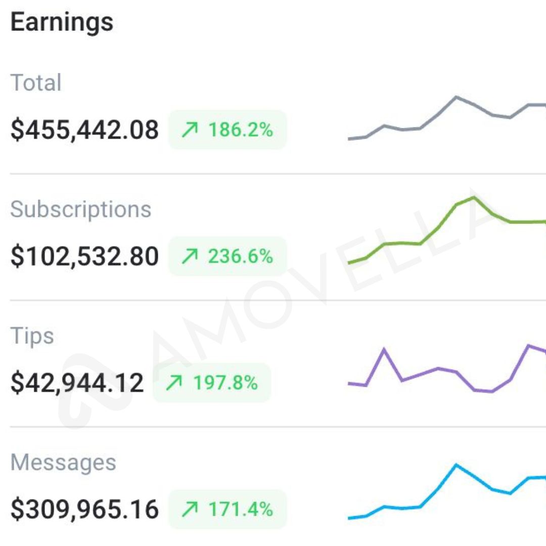Image resolution: width=546 pixels, height=546 pixels.
Task: Select the Total earnings label
Action: pyautogui.click(x=36, y=83)
